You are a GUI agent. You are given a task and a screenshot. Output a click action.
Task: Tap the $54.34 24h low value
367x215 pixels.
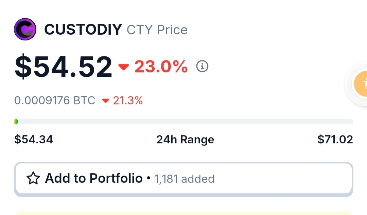[x=34, y=140]
